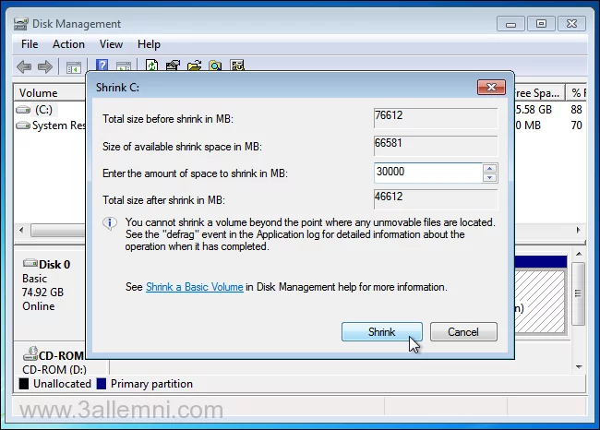The width and height of the screenshot is (600, 430).
Task: Select the (C:) volume drive icon
Action: 23,110
